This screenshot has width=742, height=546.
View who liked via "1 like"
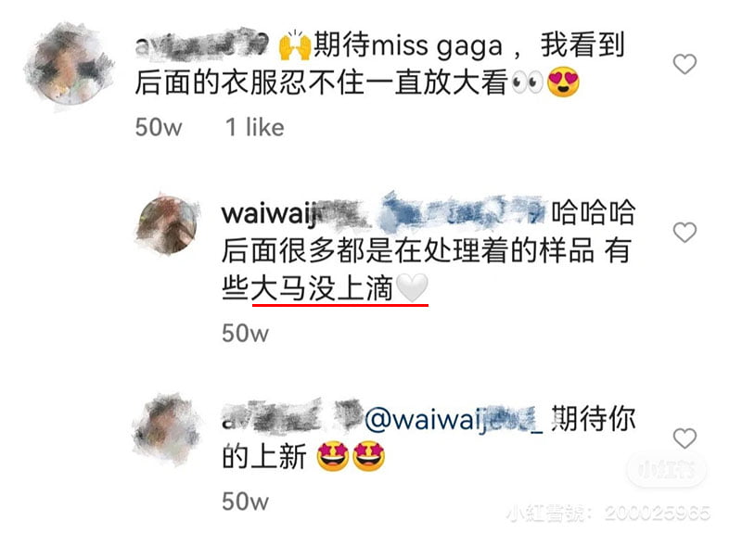254,127
